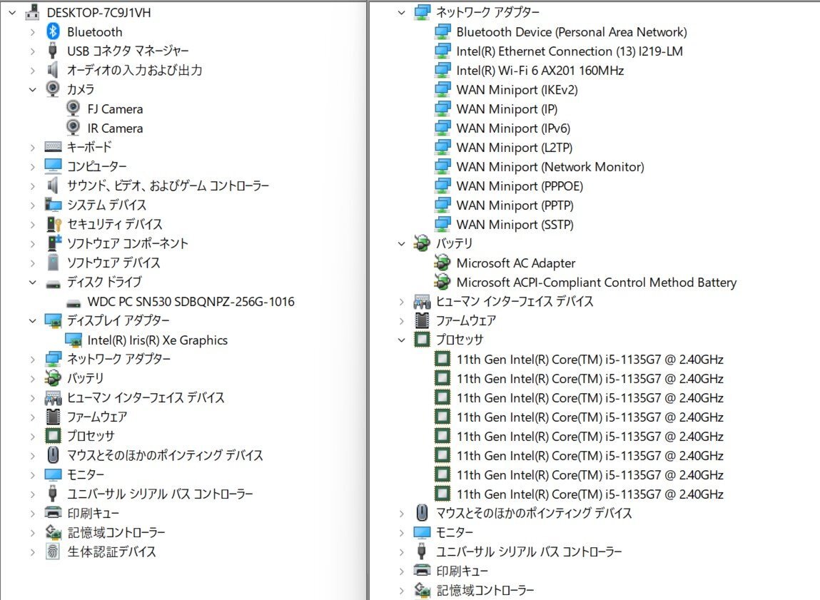Select WAN Miniport (PPPOE)
The image size is (820, 600).
click(x=520, y=186)
